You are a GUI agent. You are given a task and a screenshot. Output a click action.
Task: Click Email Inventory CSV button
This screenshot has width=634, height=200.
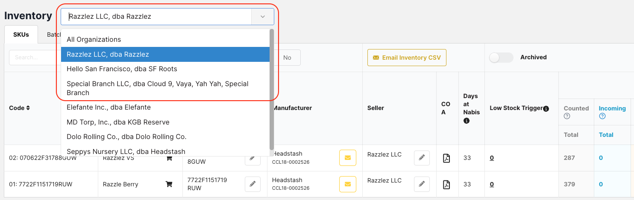[x=407, y=58]
